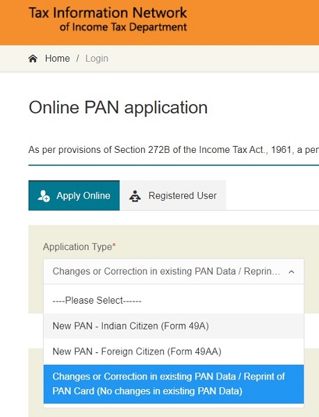Switch to the Registered User tab
Screen dimensions: 319x417
click(173, 195)
